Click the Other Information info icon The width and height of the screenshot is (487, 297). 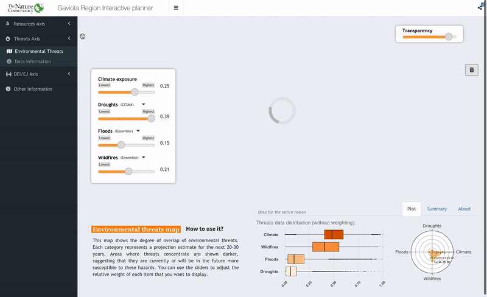pos(8,89)
